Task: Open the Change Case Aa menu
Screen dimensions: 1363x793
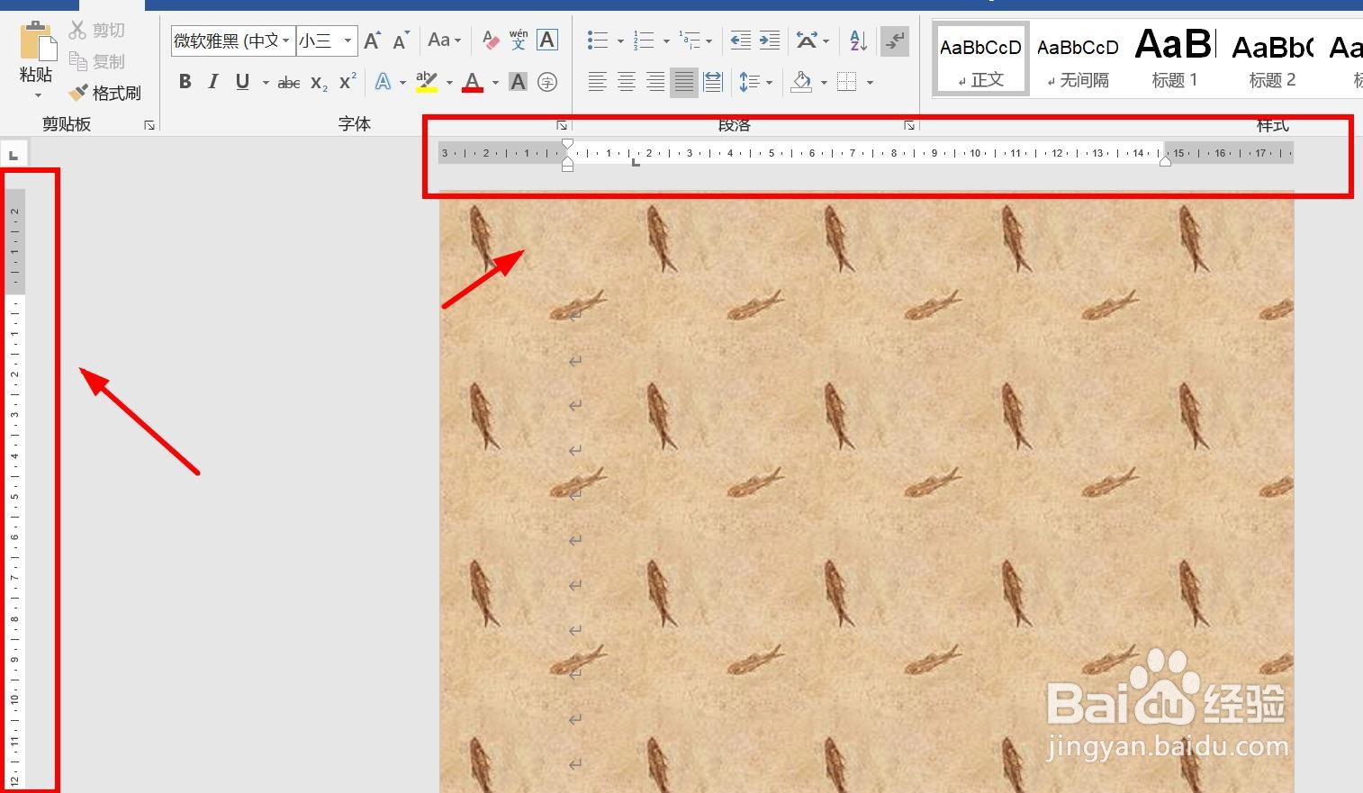Action: click(444, 41)
